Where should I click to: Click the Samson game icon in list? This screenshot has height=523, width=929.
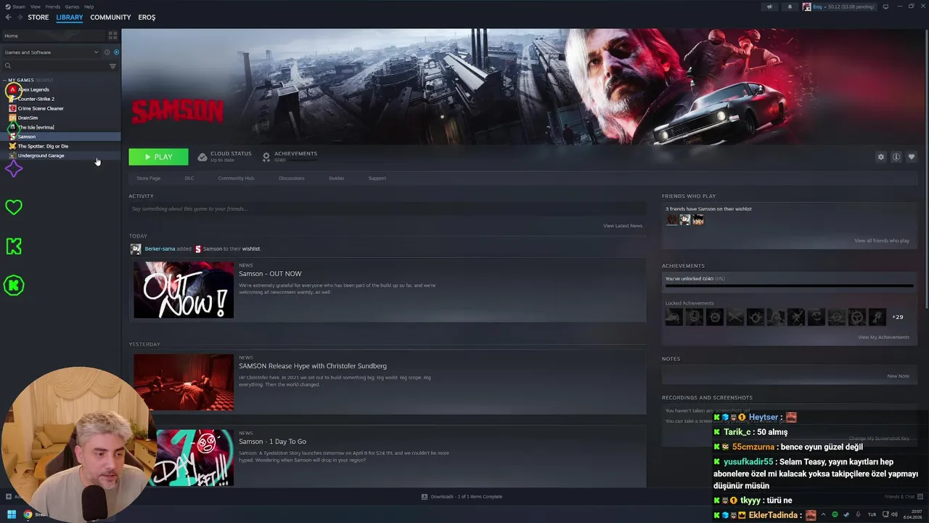12,137
